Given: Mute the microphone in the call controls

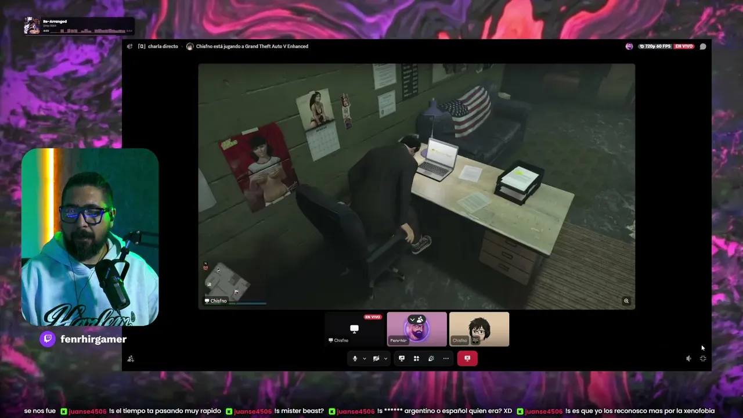Looking at the screenshot, I should click(355, 359).
